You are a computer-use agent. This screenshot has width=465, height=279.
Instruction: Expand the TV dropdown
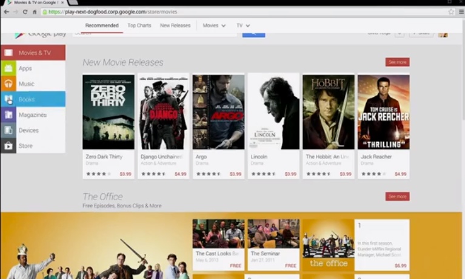click(x=243, y=25)
